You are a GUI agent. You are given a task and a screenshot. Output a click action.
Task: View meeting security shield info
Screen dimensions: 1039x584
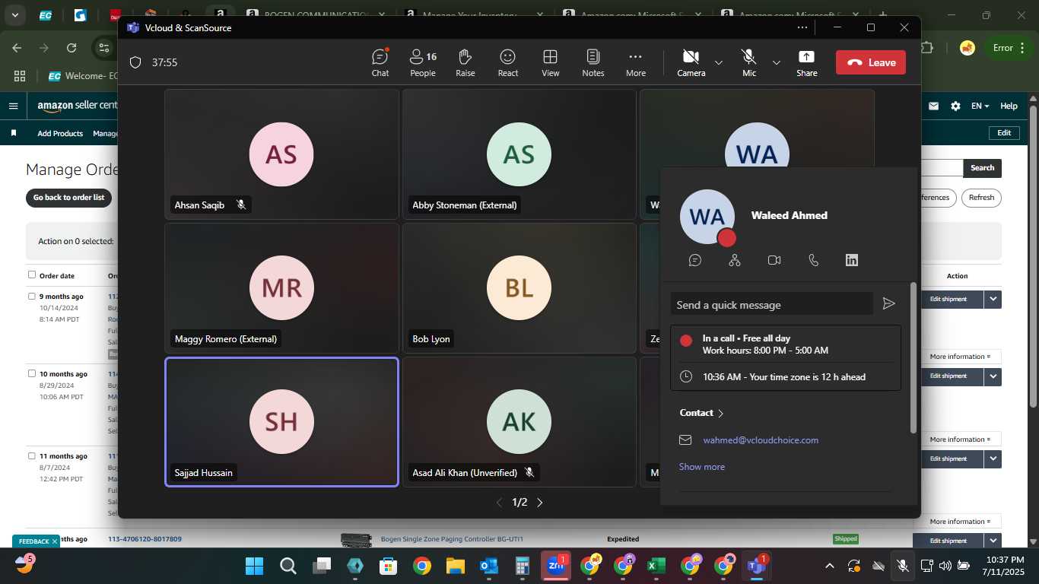(135, 62)
